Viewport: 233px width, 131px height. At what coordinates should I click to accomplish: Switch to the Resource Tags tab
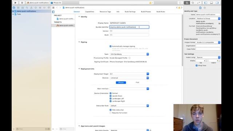pos(105,12)
